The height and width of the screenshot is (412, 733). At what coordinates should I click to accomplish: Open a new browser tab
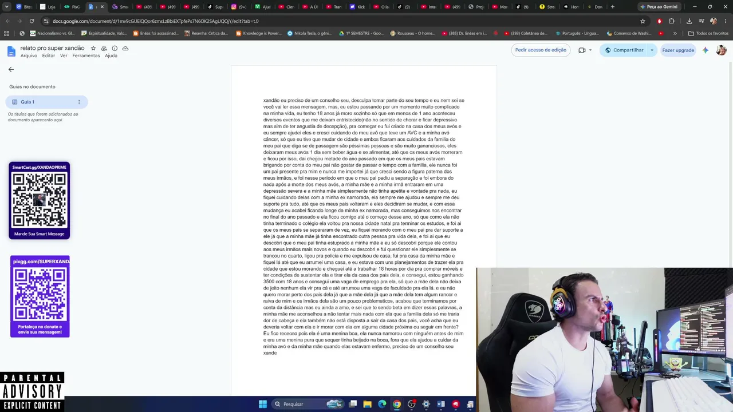613,7
